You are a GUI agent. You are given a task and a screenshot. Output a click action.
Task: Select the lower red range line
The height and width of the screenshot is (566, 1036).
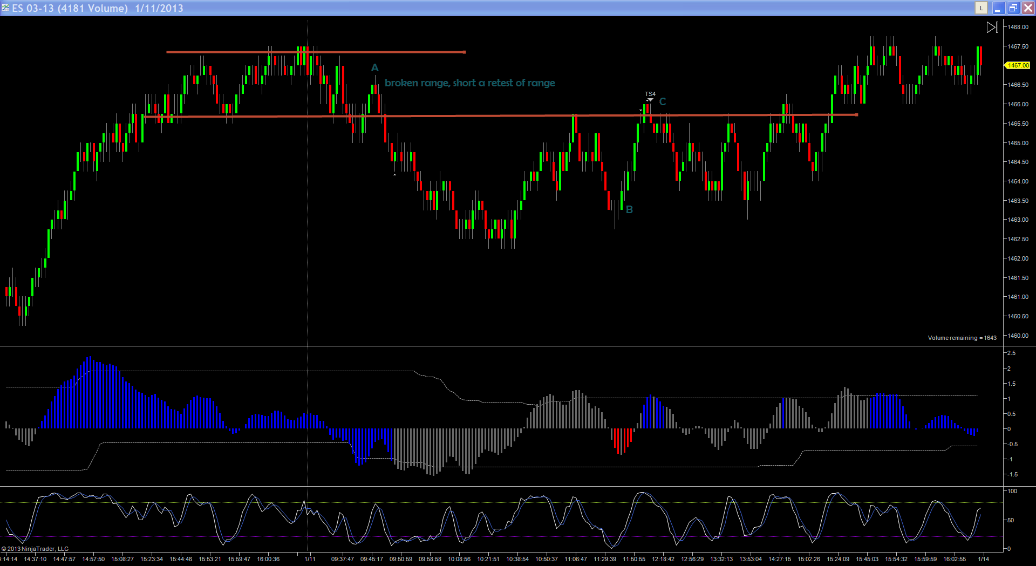(501, 115)
